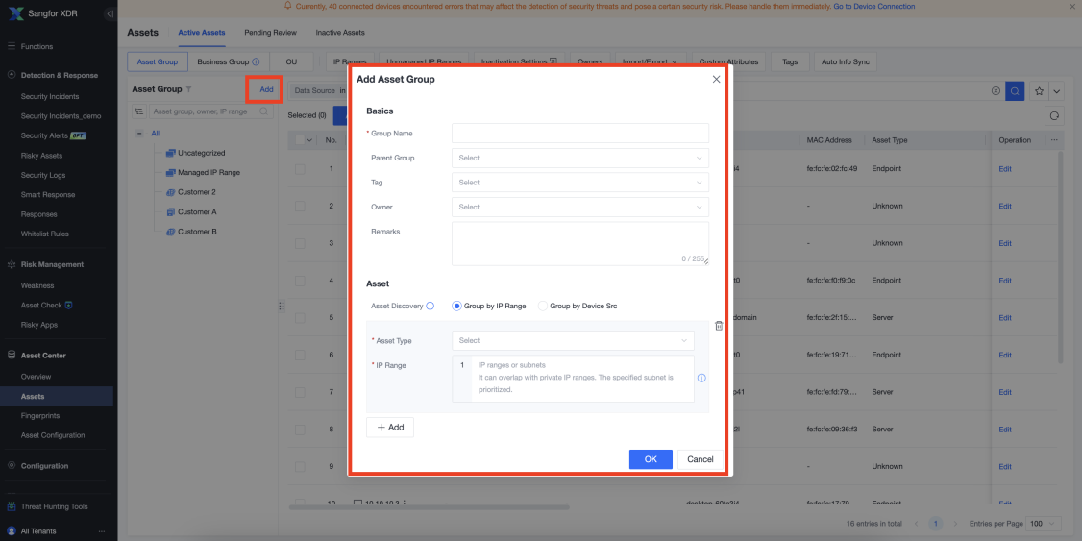Screen dimensions: 1082x541
Task: Collapse the sidebar with the arrow icon
Action: click(x=111, y=13)
